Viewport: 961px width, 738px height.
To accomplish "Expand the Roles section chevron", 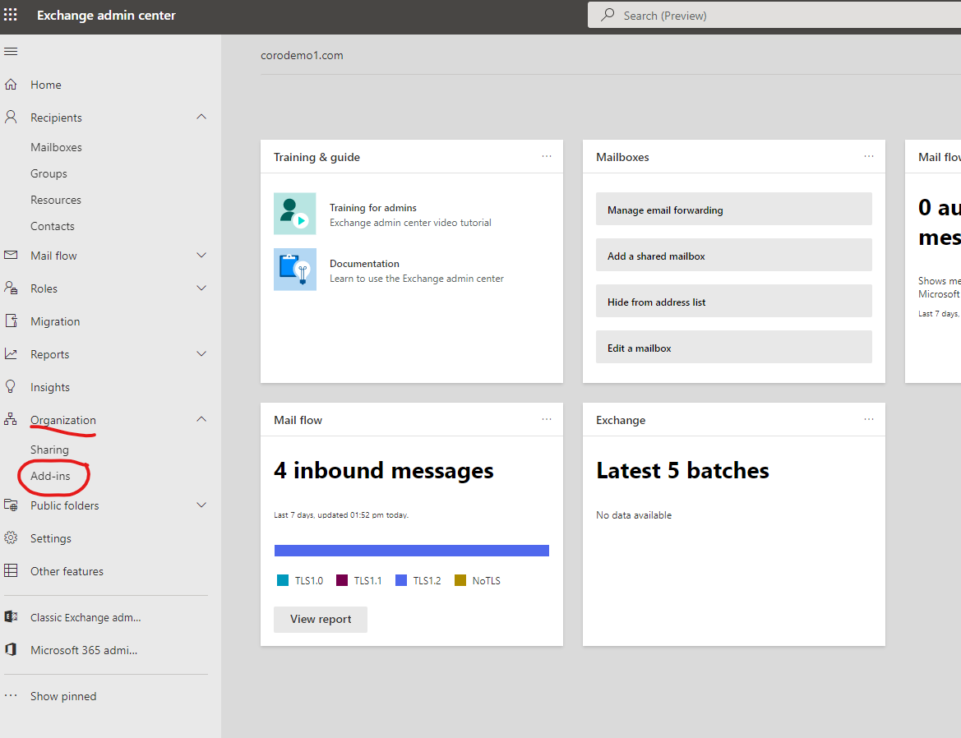I will 201,288.
